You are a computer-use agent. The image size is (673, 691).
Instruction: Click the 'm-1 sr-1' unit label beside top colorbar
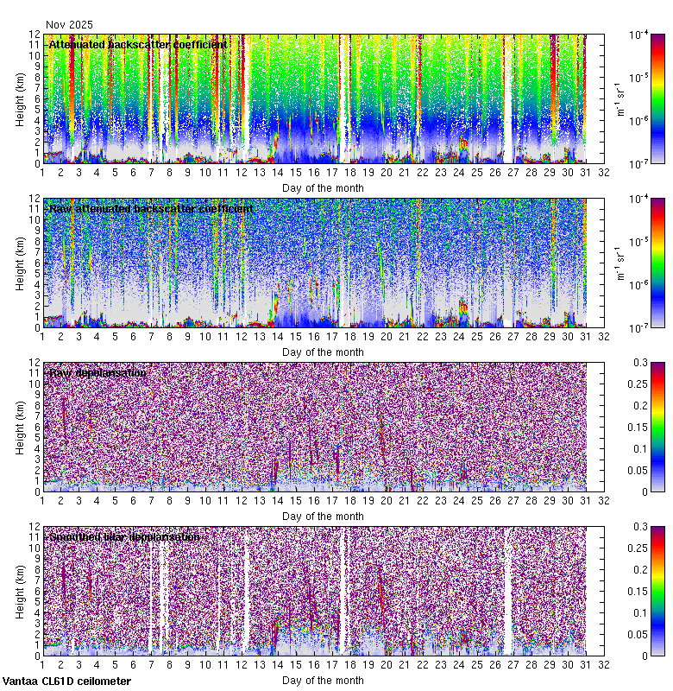click(x=618, y=98)
